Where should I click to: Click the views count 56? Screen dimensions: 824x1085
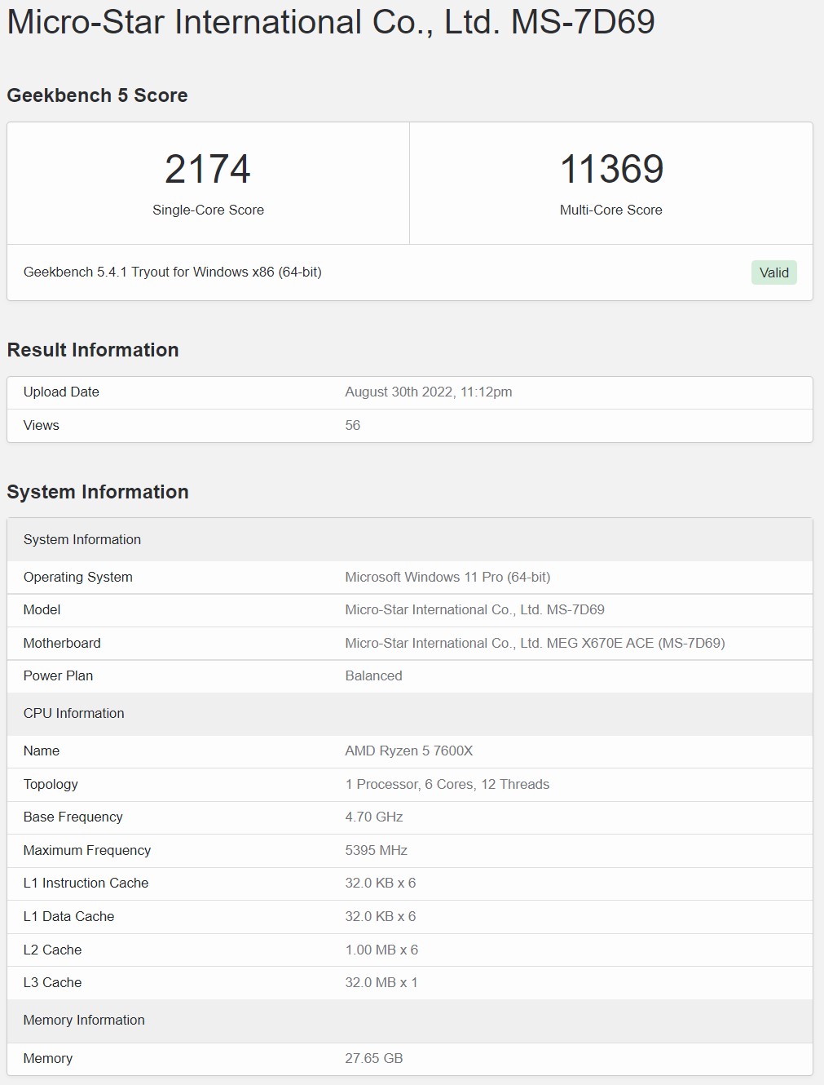pyautogui.click(x=353, y=425)
